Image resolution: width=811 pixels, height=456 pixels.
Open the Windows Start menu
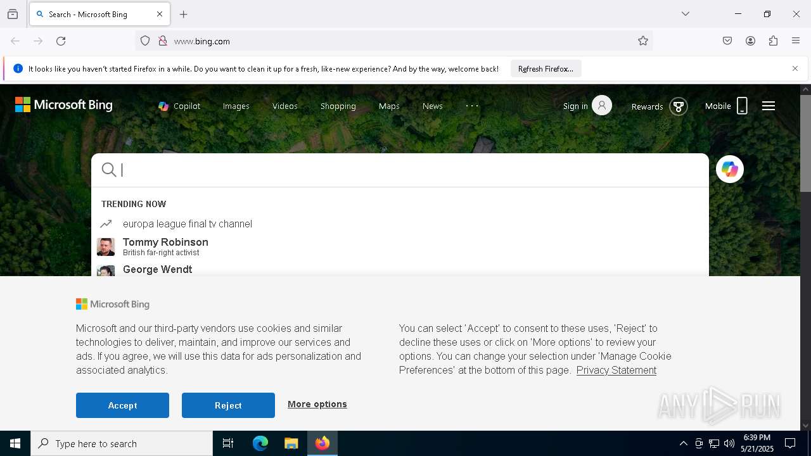click(x=15, y=443)
